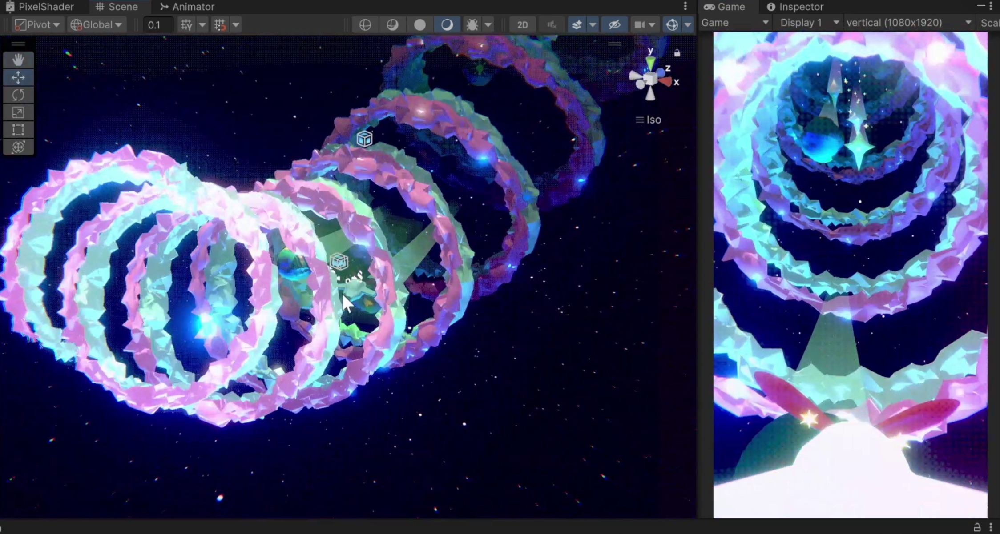Select the cube gizmo inside the rings
The height and width of the screenshot is (534, 1000).
pyautogui.click(x=339, y=261)
